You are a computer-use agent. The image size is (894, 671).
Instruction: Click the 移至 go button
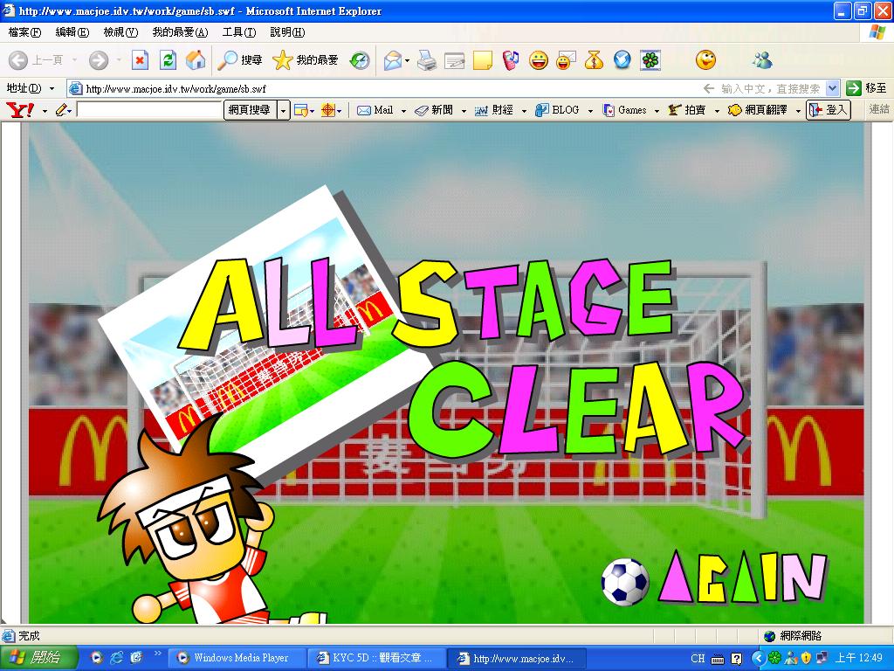(867, 88)
